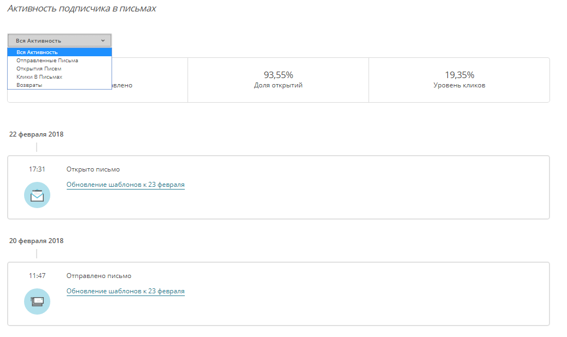The height and width of the screenshot is (337, 567).
Task: Collapse the "Вся Активность" combo box
Action: click(x=59, y=40)
